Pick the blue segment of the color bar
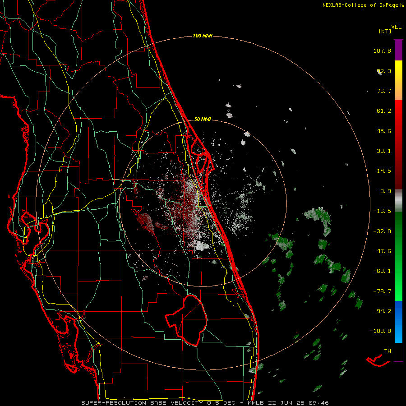 tap(398, 322)
